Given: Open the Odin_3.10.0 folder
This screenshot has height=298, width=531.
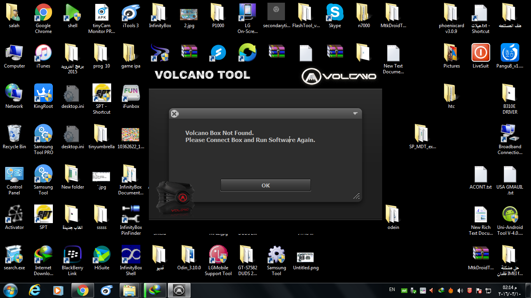Looking at the screenshot, I should [x=189, y=258].
